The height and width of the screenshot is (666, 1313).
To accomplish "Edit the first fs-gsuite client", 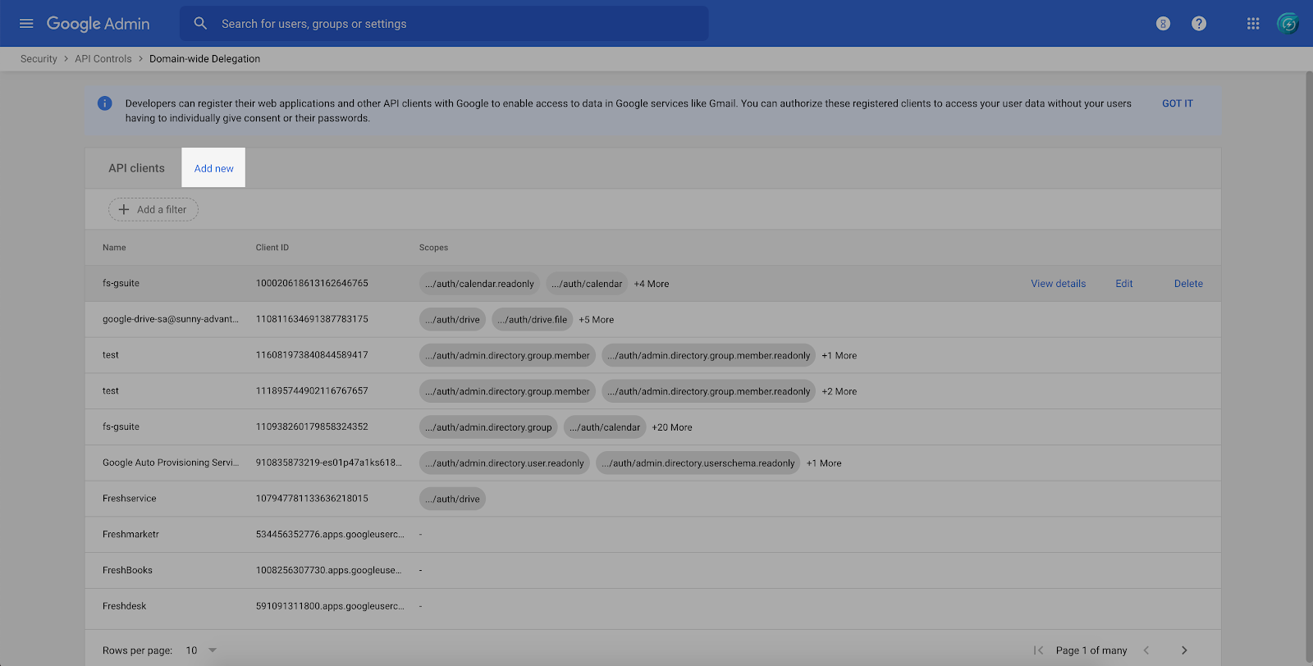I will click(1124, 284).
